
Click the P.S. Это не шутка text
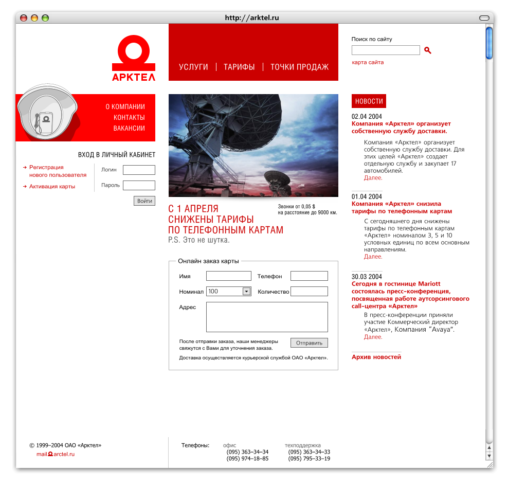[199, 240]
